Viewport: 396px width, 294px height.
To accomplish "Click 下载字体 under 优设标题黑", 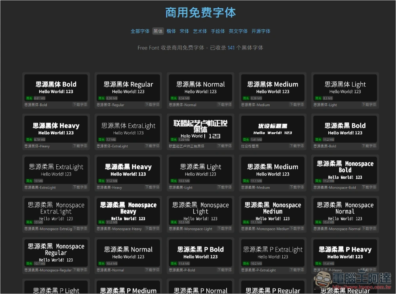I will coord(297,146).
